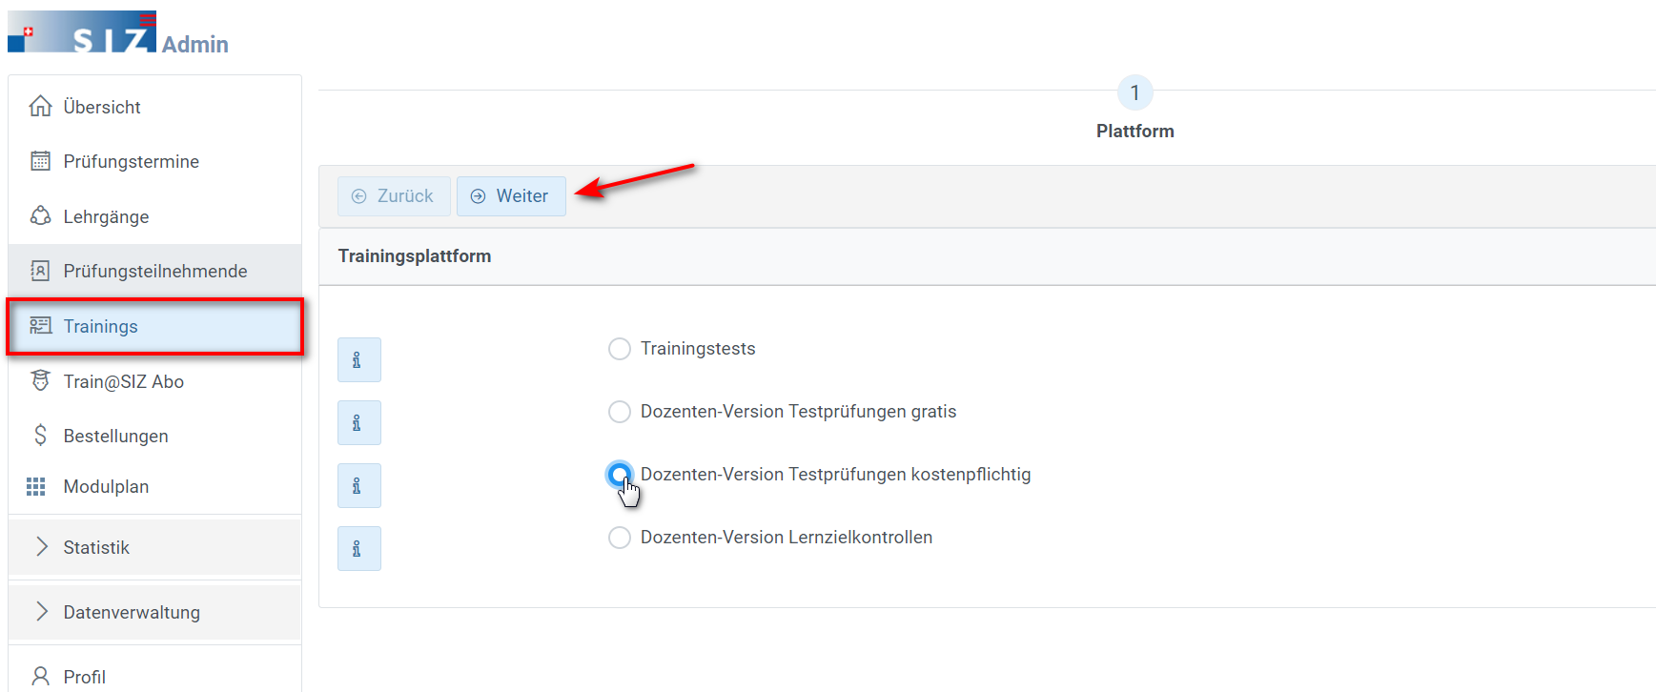Screen dimensions: 1656x692
Task: Select the Trainingstests radio option
Action: tap(620, 349)
